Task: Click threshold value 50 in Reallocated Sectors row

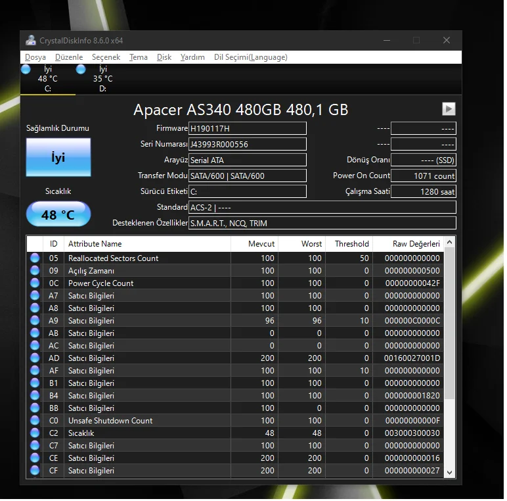Action: click(x=364, y=258)
